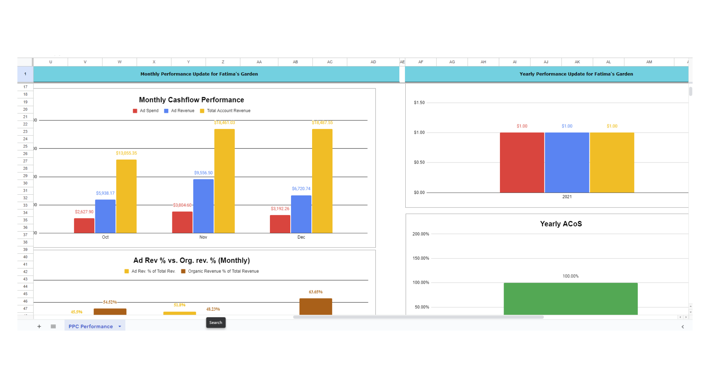Select column W header
The height and width of the screenshot is (386, 710).
click(x=119, y=62)
